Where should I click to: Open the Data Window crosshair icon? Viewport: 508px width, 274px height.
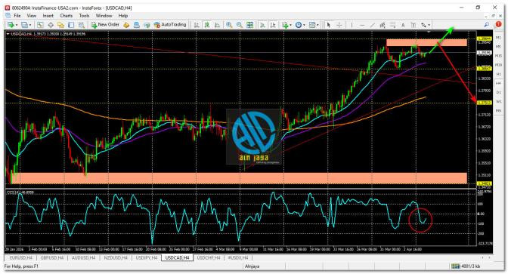(x=51, y=25)
